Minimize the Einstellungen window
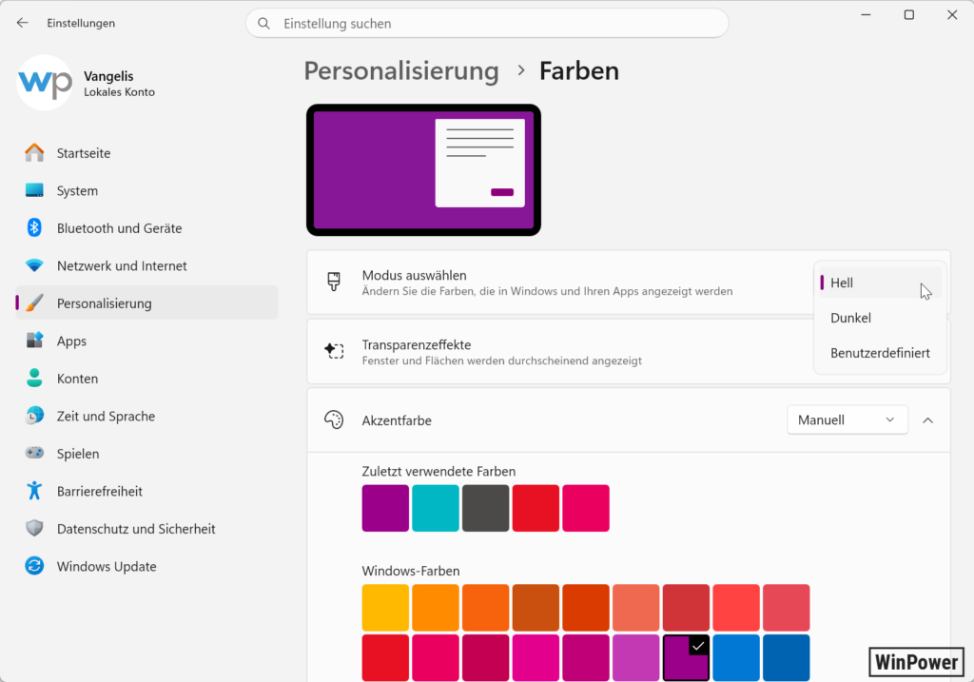The width and height of the screenshot is (974, 682). point(866,14)
